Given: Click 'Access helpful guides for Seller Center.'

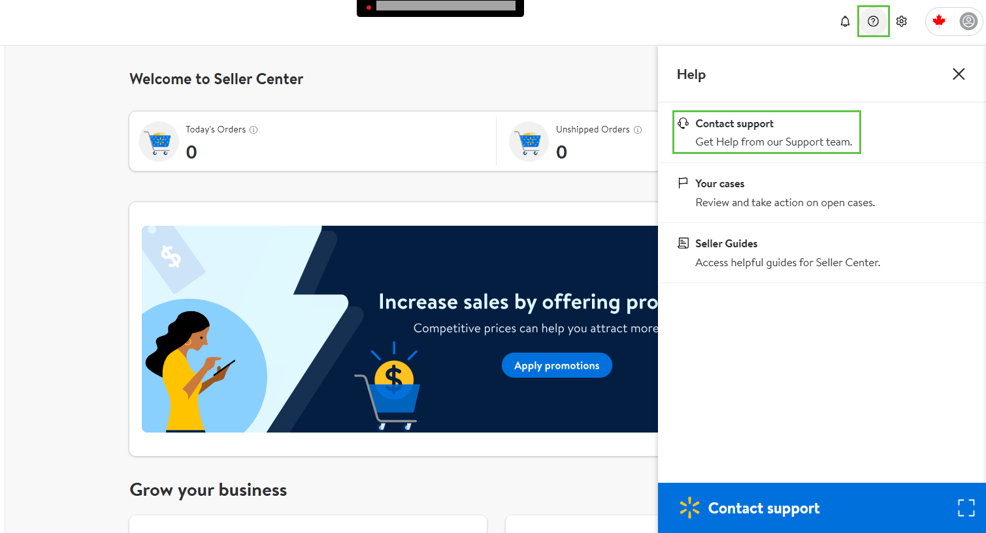Looking at the screenshot, I should coord(788,263).
